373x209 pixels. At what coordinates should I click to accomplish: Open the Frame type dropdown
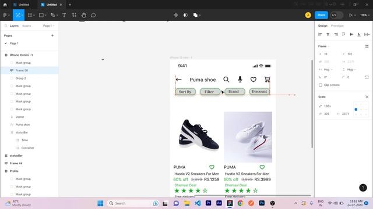tap(324, 46)
